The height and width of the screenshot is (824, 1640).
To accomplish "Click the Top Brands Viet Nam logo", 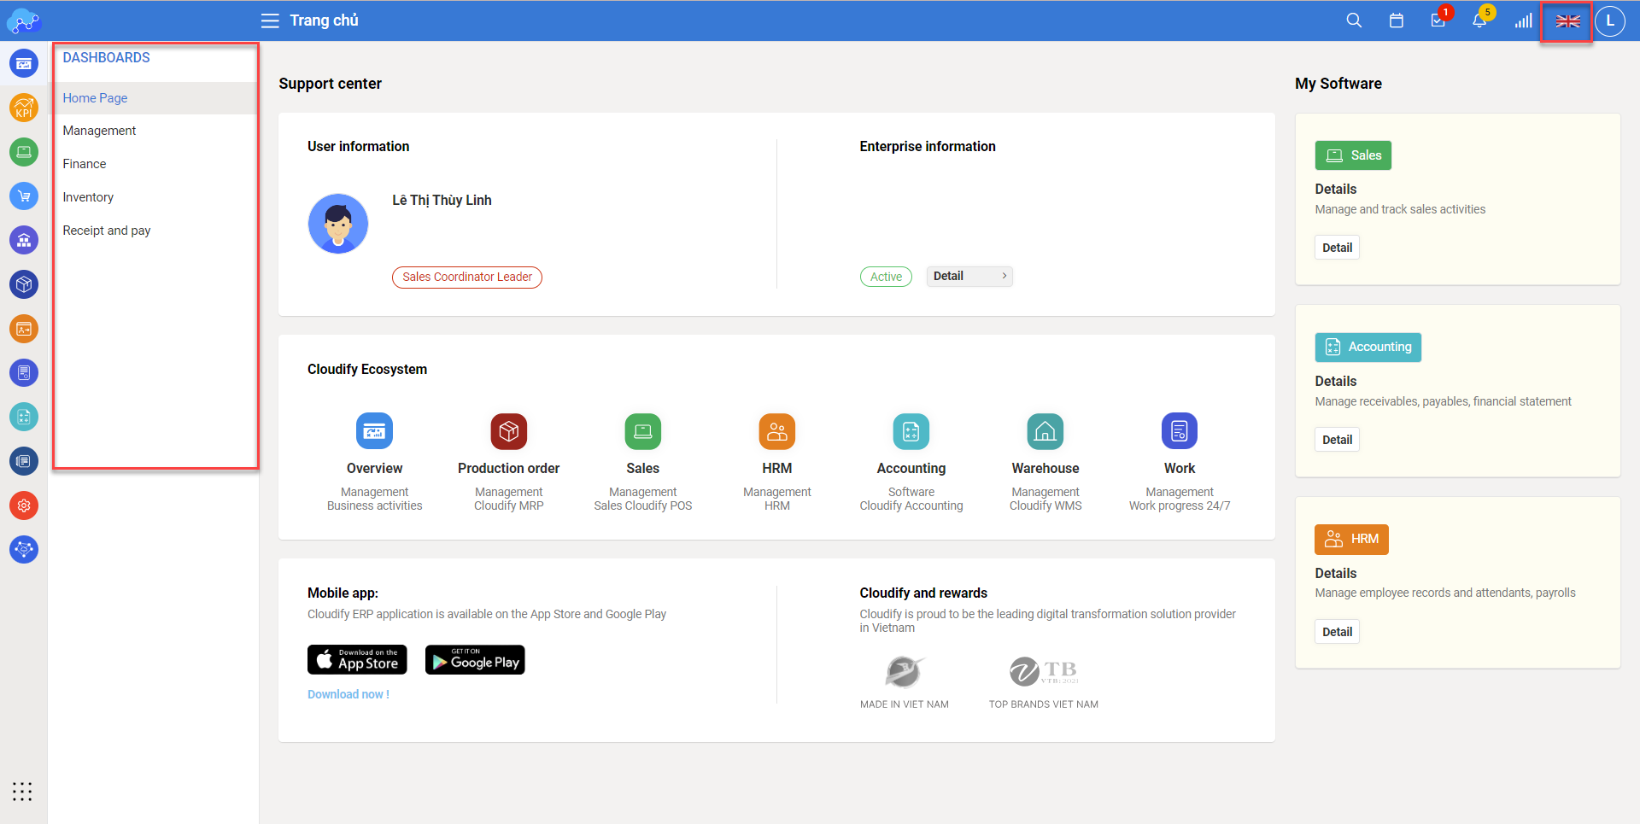I will click(1044, 672).
